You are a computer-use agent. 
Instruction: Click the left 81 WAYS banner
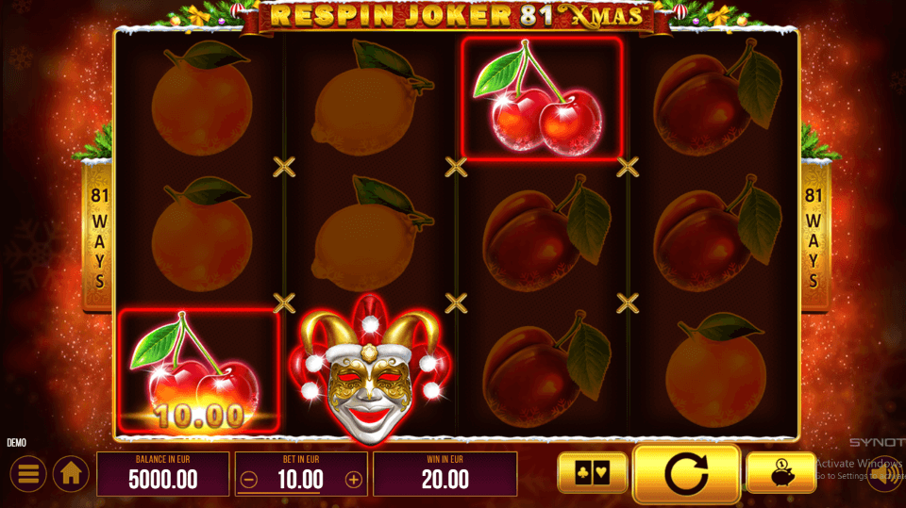(x=99, y=237)
